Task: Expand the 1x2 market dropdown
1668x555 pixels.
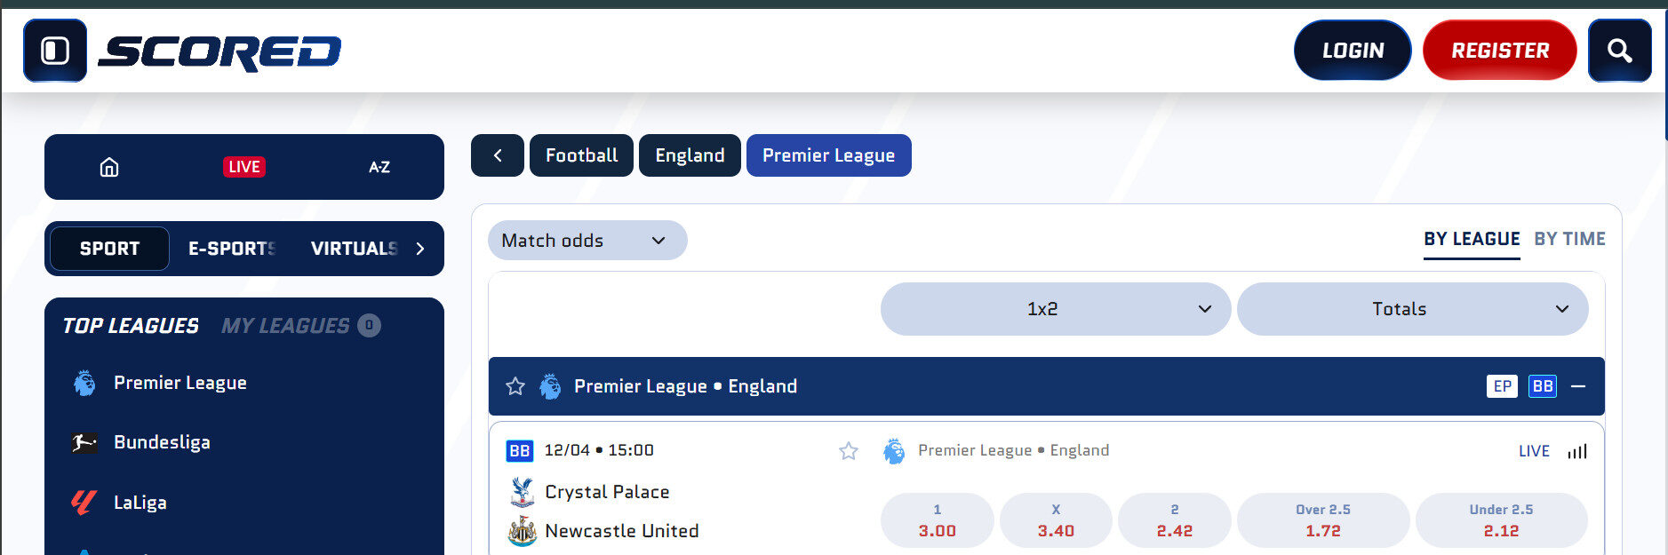Action: click(x=1056, y=309)
